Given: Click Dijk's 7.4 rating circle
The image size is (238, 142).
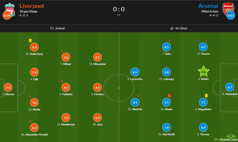Looking at the screenshot, I should 34,72.
